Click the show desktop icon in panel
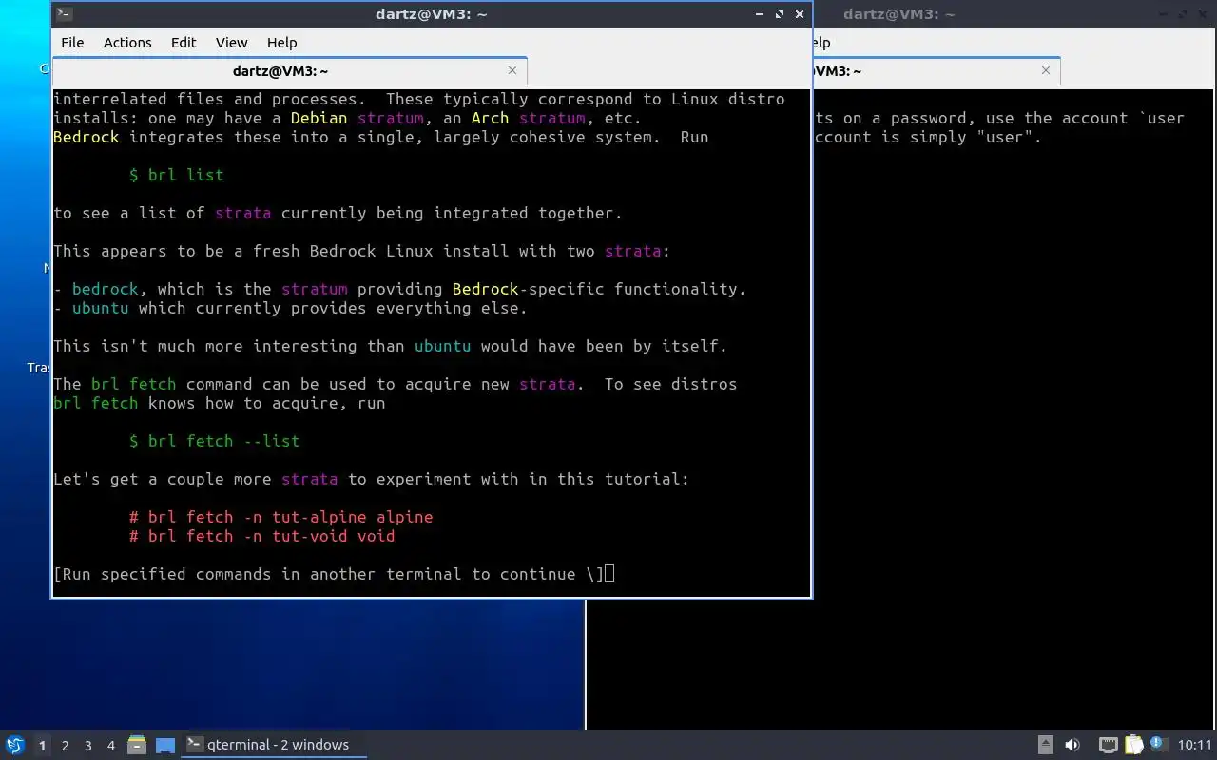The width and height of the screenshot is (1217, 760). [165, 745]
